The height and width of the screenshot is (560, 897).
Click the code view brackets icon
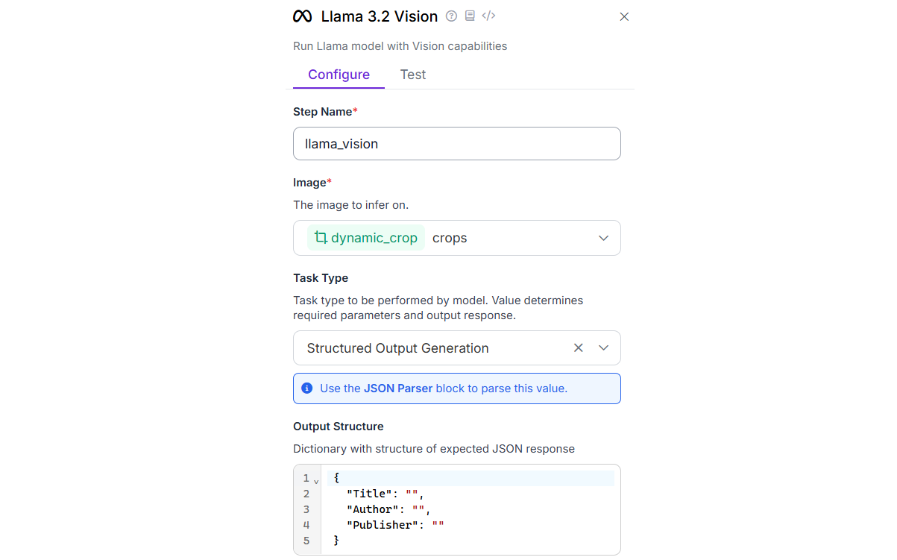(488, 16)
